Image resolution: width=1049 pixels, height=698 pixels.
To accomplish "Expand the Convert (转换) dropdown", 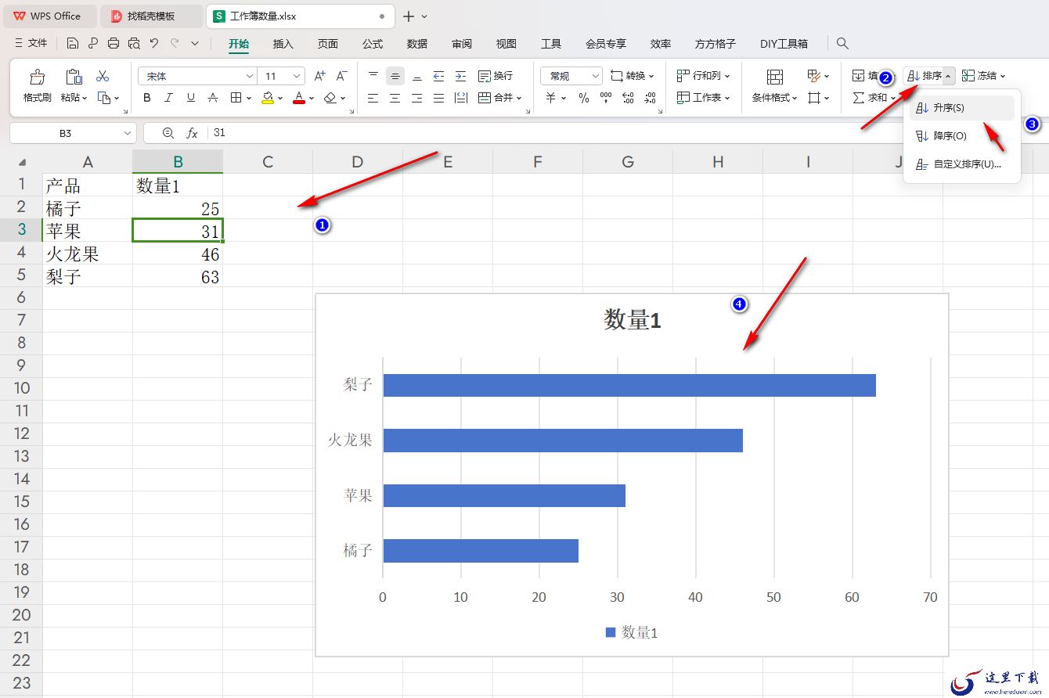I will click(x=651, y=76).
